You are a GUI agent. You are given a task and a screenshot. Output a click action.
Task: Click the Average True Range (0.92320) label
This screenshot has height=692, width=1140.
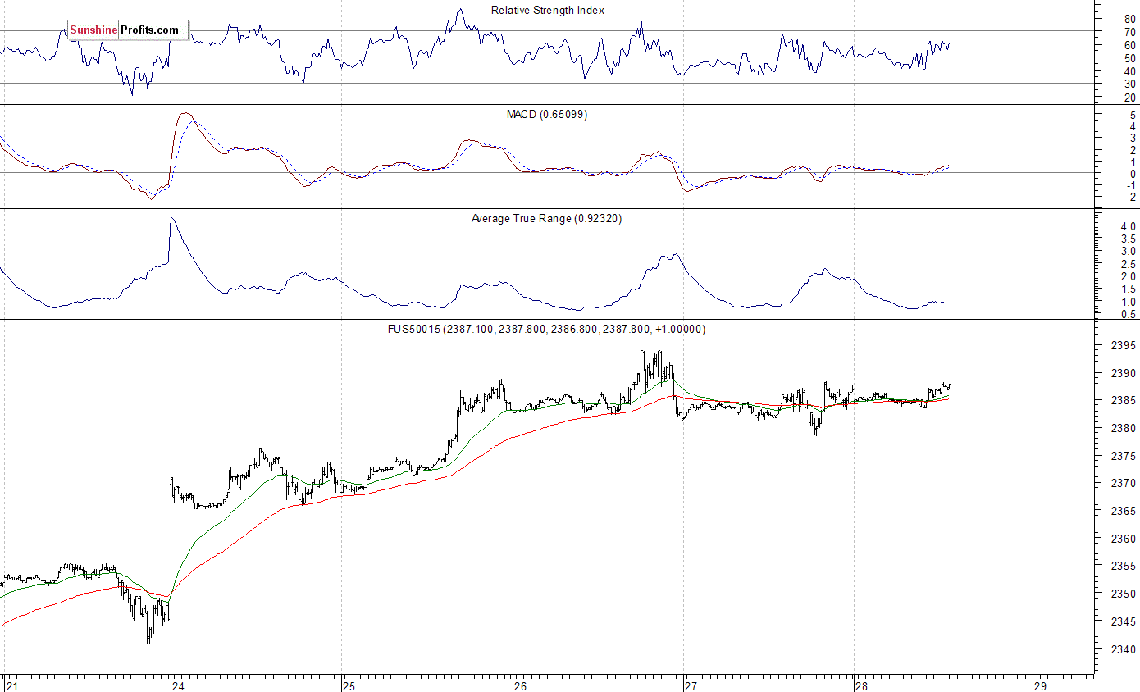546,219
